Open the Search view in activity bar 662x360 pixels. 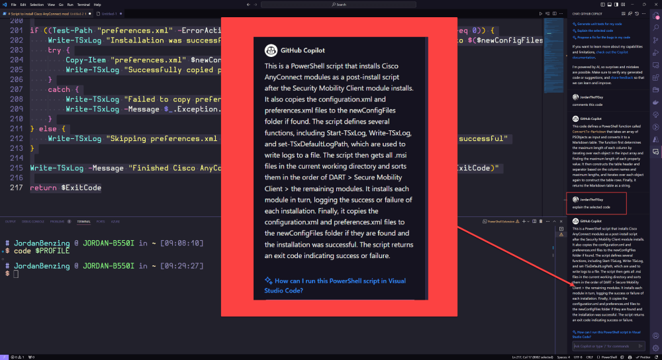point(656,28)
